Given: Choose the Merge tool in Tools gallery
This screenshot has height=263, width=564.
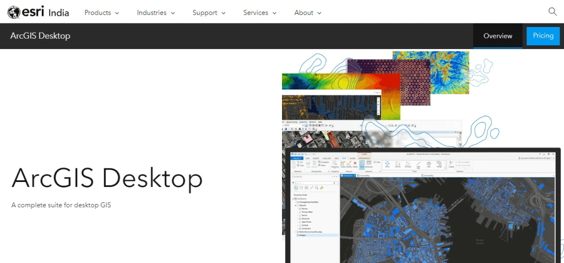Looking at the screenshot, I should click(x=439, y=164).
